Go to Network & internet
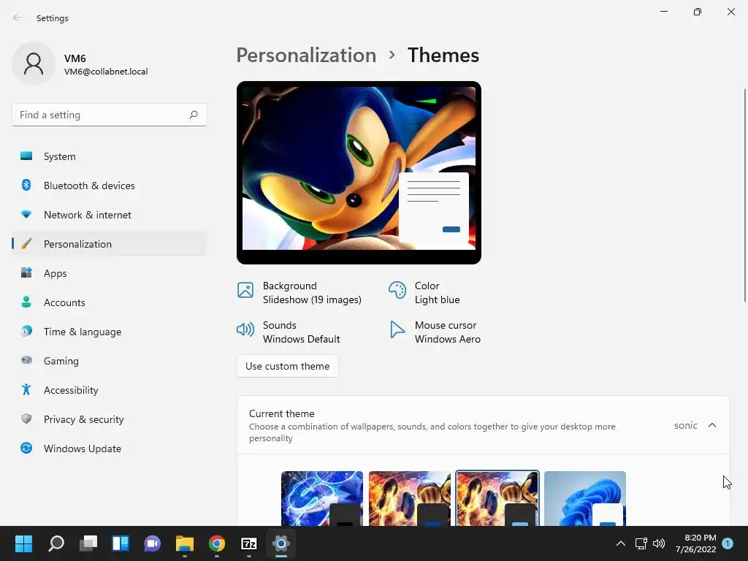Screen dimensions: 748x561 (110, 215)
